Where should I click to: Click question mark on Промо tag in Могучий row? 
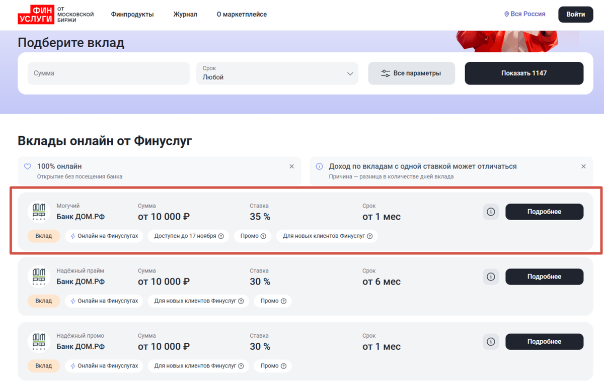tap(263, 236)
